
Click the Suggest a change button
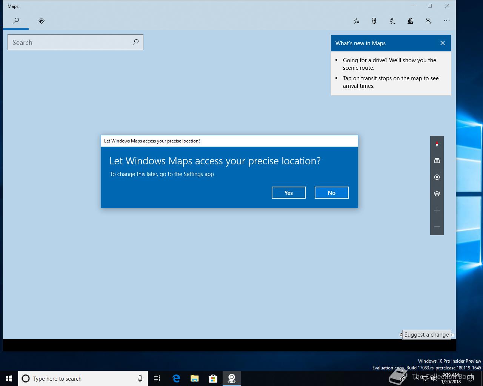427,334
